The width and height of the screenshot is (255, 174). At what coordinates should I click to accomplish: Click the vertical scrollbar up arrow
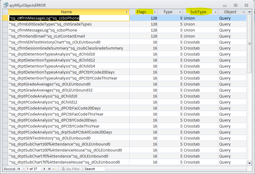pyautogui.click(x=249, y=12)
